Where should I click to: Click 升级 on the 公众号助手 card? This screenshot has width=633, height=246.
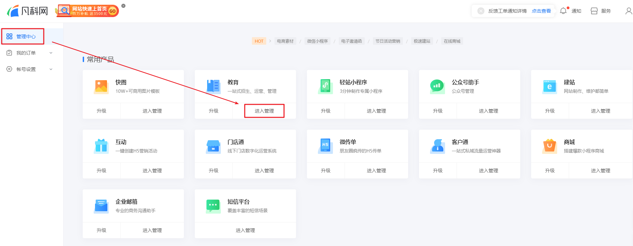point(438,111)
